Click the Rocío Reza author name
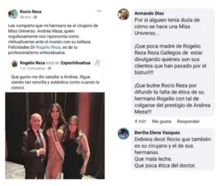Viewport: 221px width, 186px height. coord(31,11)
